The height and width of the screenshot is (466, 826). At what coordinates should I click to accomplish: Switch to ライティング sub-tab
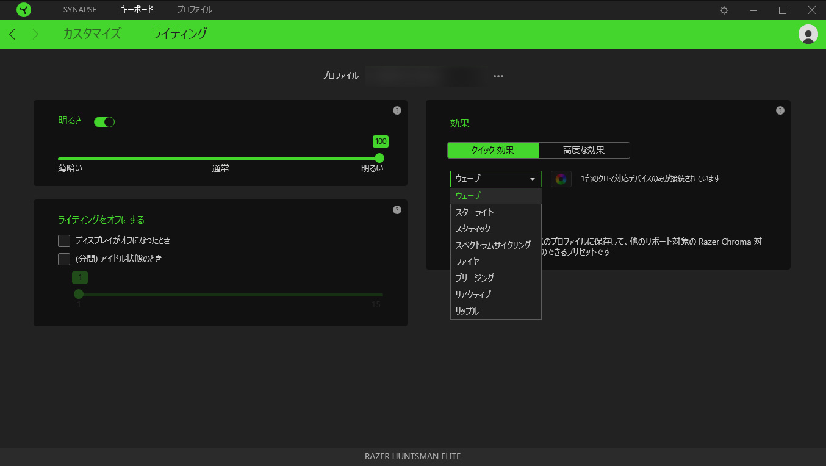[179, 34]
